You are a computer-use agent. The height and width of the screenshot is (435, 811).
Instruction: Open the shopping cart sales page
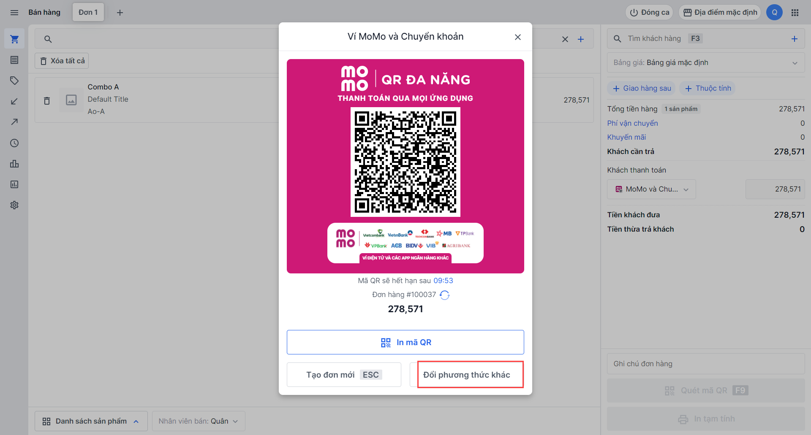(x=14, y=39)
